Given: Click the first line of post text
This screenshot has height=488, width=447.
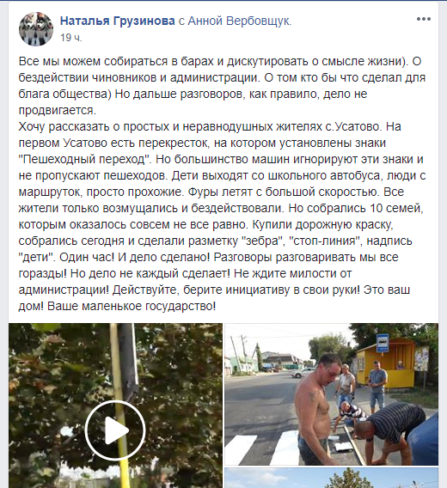Looking at the screenshot, I should tap(220, 61).
